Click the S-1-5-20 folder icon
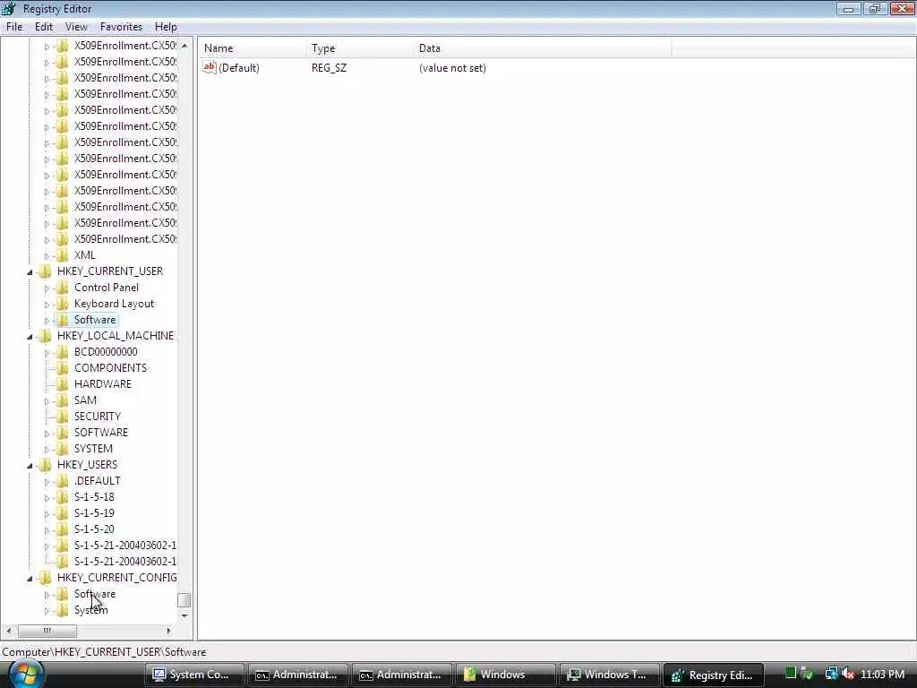This screenshot has height=688, width=917. [62, 529]
